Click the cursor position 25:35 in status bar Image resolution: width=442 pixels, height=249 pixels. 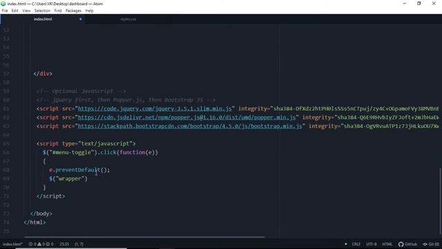click(64, 244)
